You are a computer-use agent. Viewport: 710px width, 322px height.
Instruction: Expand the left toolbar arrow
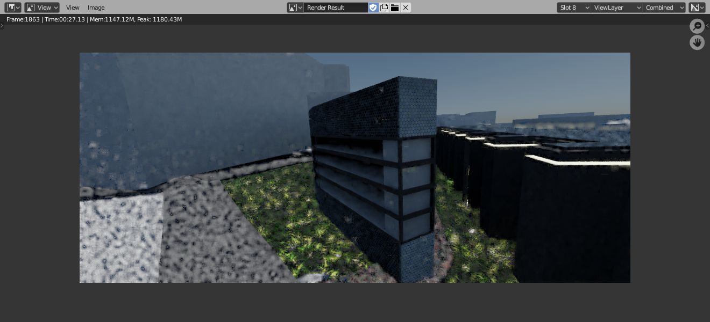(x=2, y=25)
